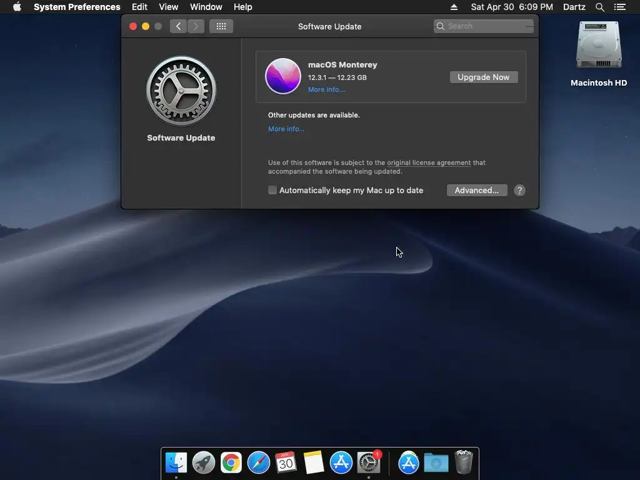Open Finder from the Dock

click(176, 462)
